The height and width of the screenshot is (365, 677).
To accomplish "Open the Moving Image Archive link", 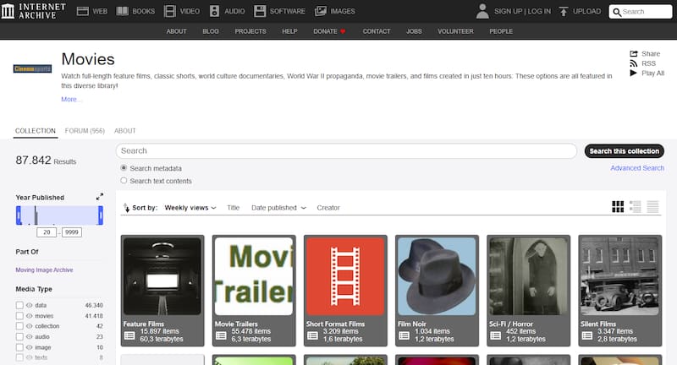I will tap(45, 270).
